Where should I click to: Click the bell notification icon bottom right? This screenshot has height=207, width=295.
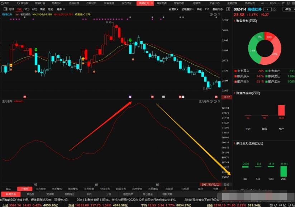[275, 205]
